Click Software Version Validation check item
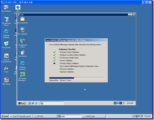 pos(69,52)
